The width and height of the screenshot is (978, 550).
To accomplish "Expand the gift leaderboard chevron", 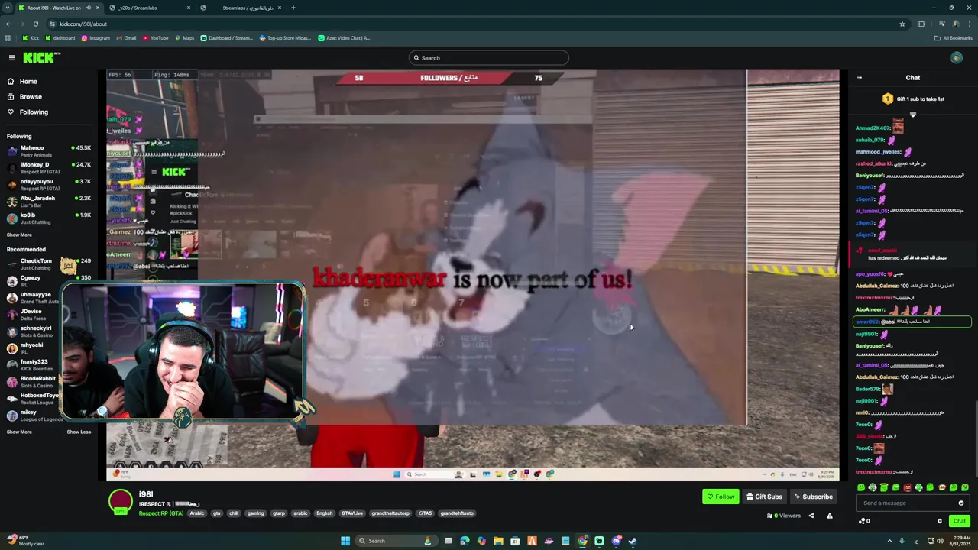I will click(x=912, y=115).
